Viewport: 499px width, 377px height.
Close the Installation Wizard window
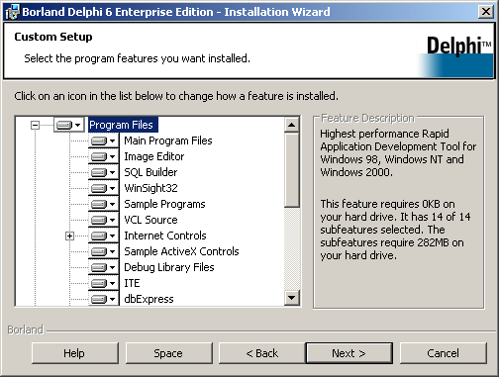[x=486, y=12]
